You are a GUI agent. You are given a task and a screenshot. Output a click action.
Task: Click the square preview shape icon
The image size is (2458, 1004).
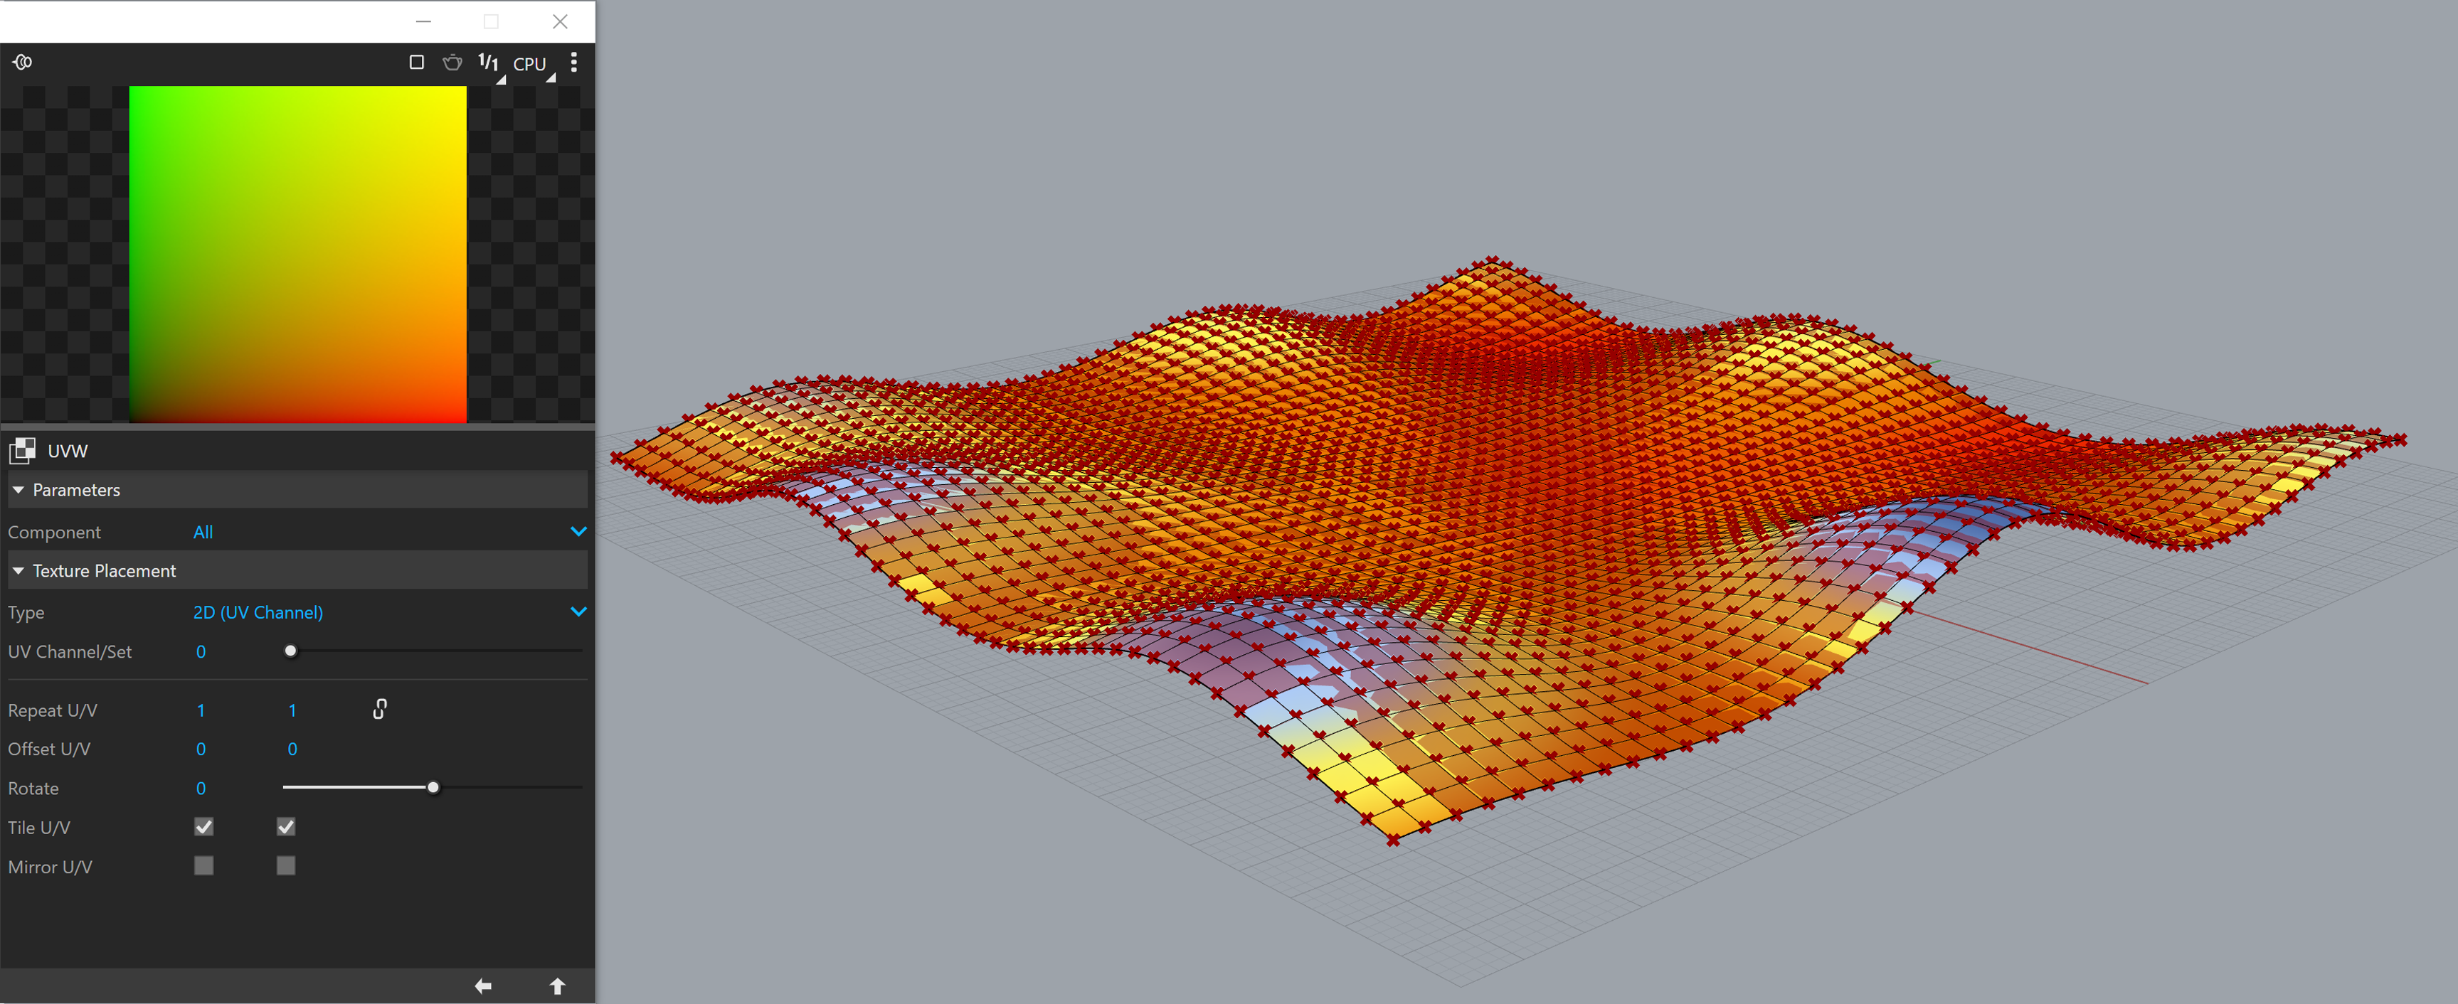[417, 62]
